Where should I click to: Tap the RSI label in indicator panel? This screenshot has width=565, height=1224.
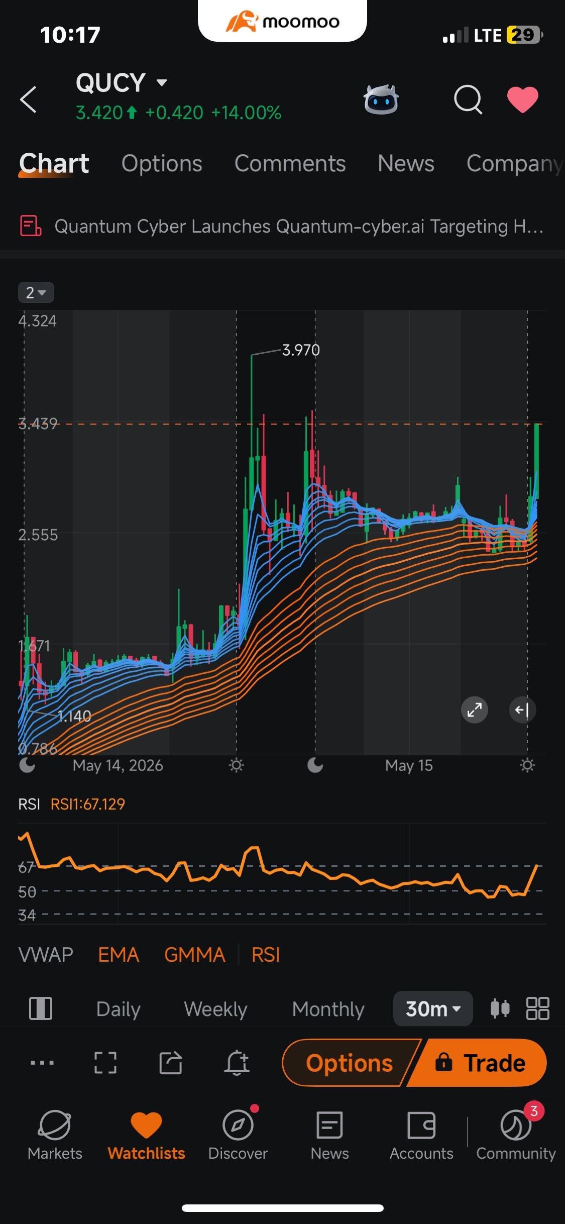click(29, 804)
